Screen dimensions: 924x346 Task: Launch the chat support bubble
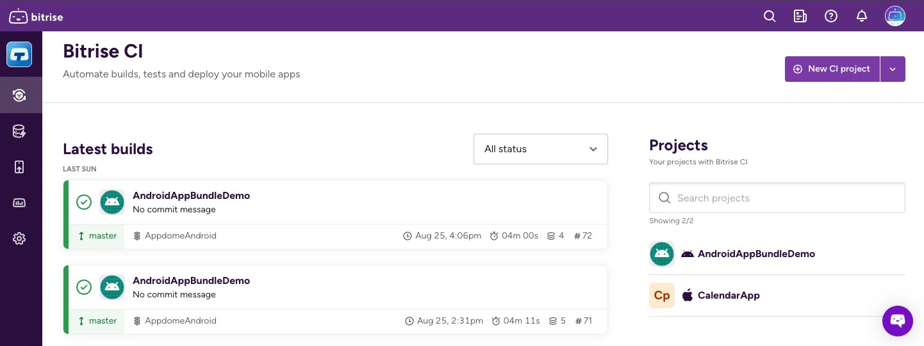coord(897,320)
